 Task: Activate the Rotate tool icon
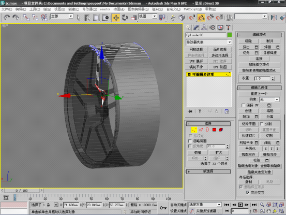(125, 18)
